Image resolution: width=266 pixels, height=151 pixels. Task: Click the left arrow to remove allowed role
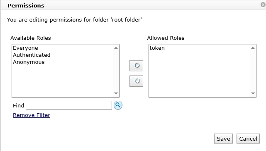(136, 81)
